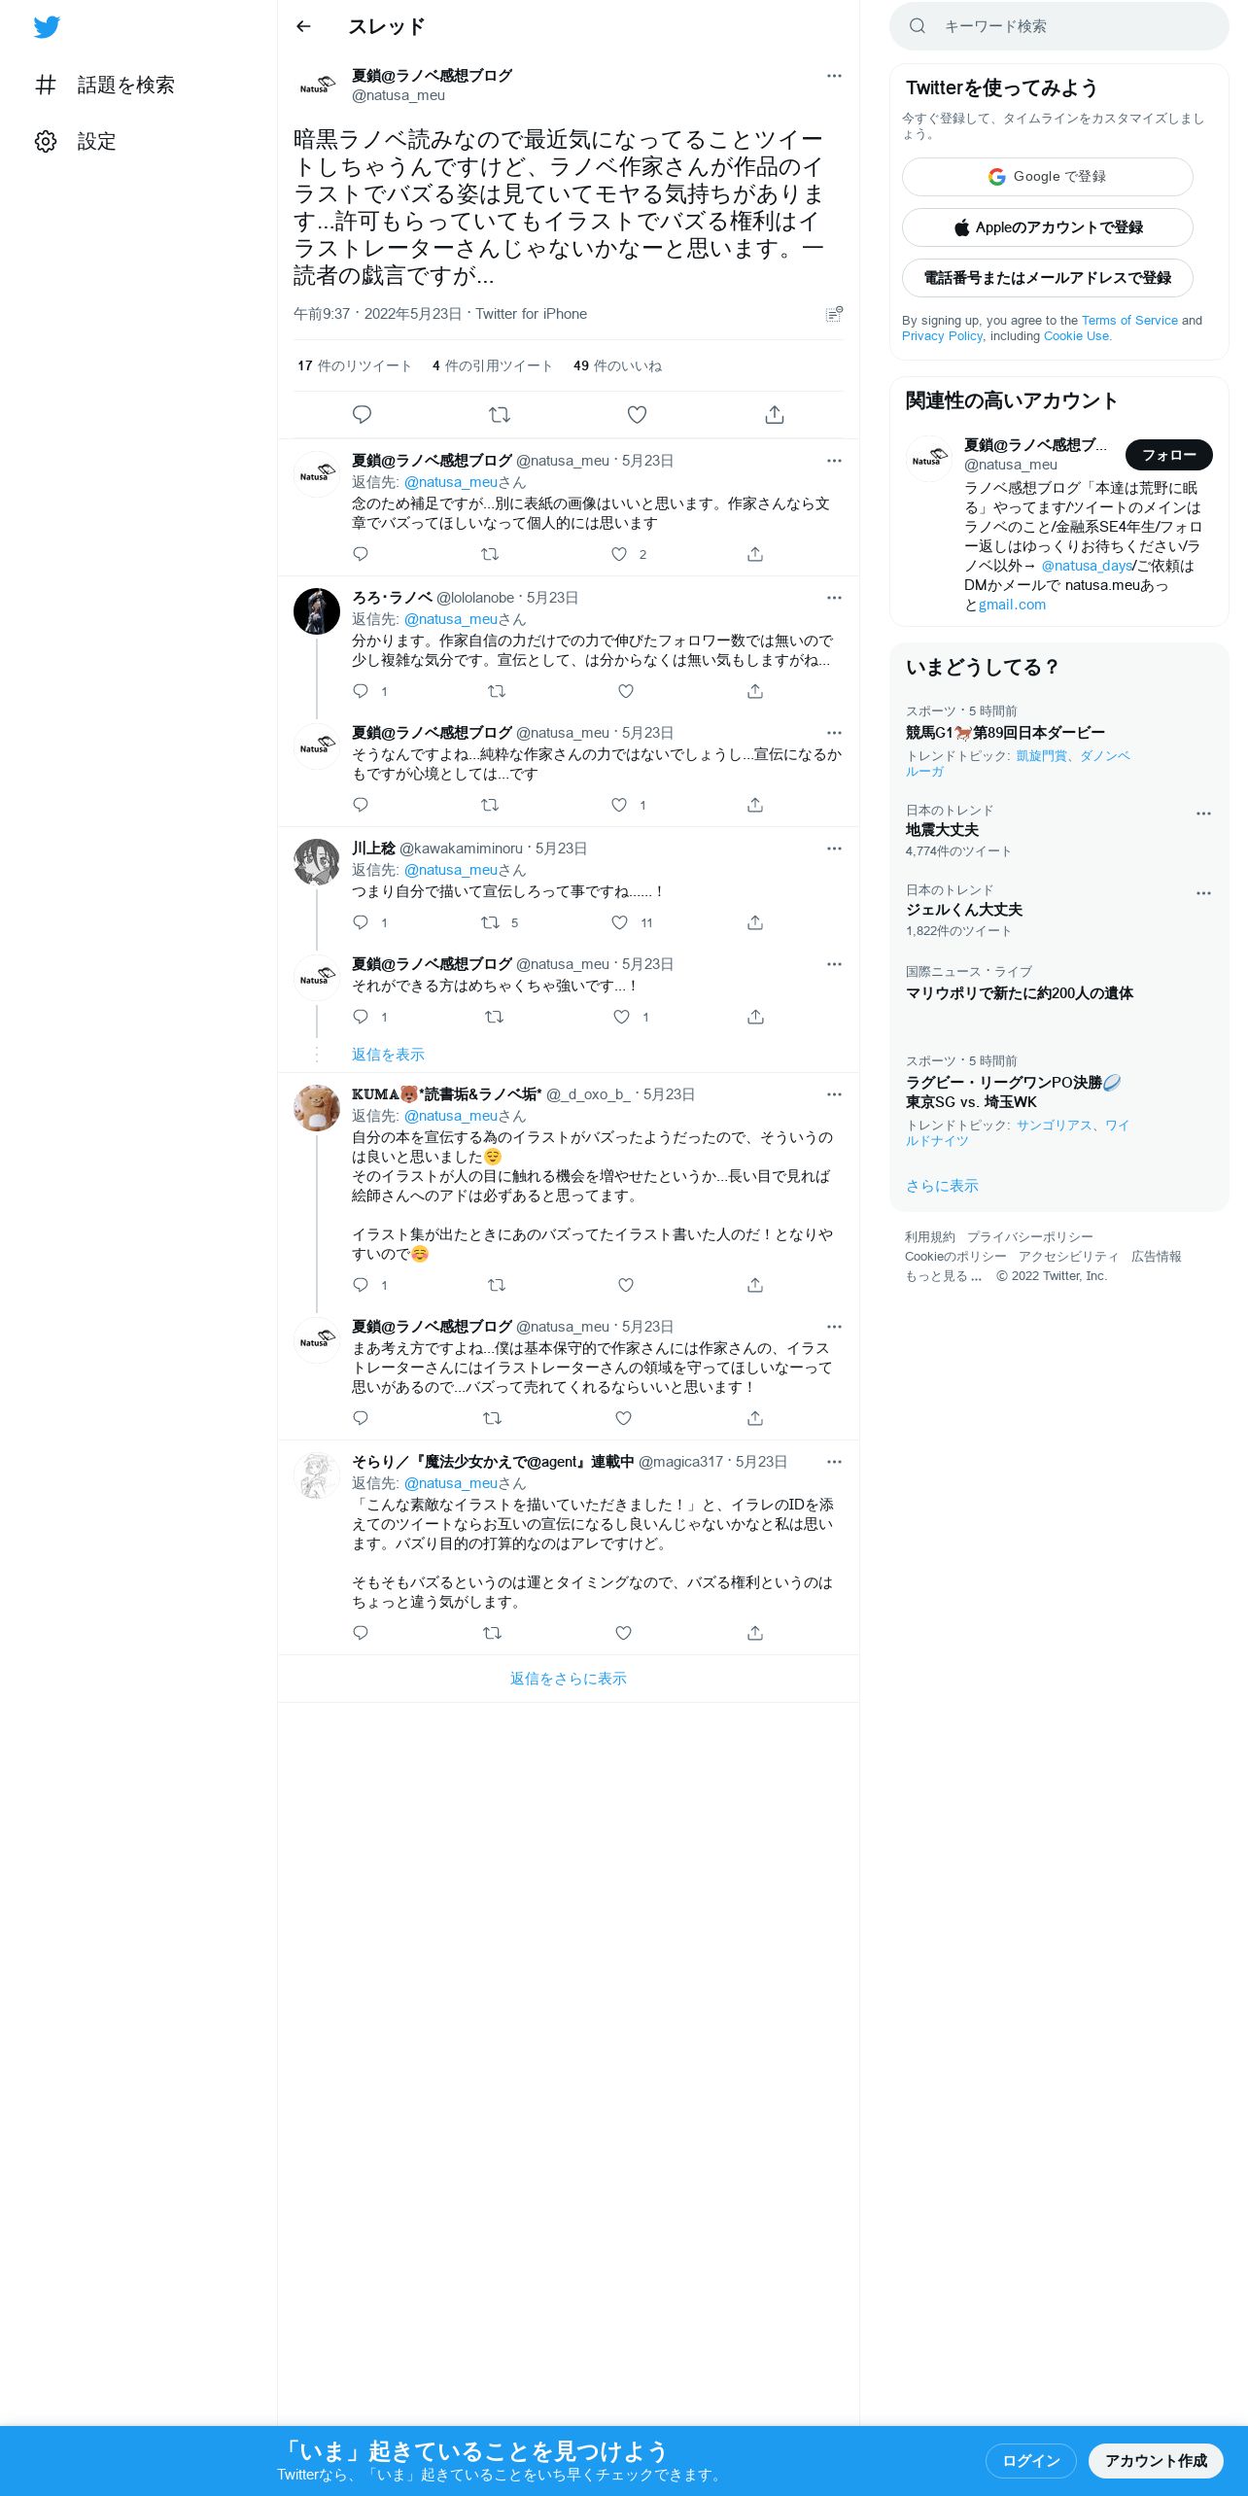This screenshot has height=2496, width=1248.
Task: Share the main tweet via upload icon
Action: click(775, 415)
